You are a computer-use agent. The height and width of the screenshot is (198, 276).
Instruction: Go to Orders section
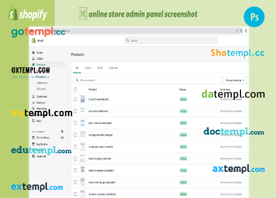point(38,58)
